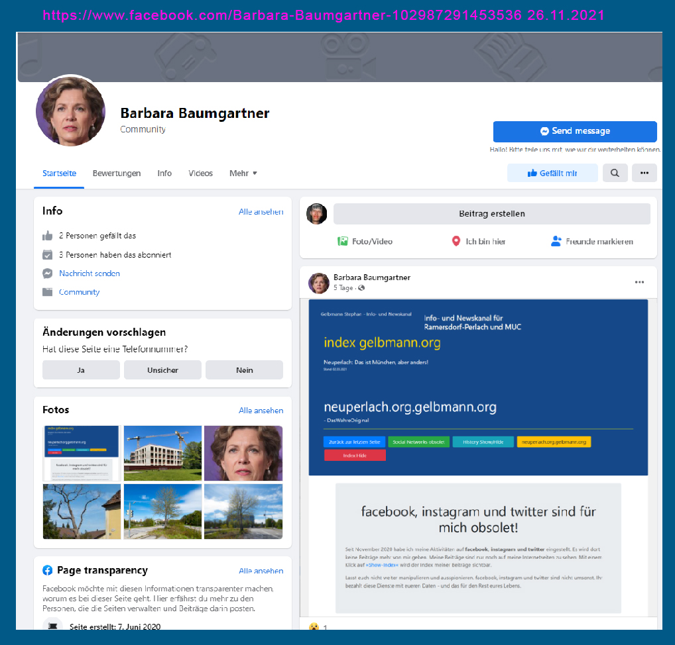The width and height of the screenshot is (675, 645).
Task: Click Alle ansehen in Page transparency
Action: 261,571
